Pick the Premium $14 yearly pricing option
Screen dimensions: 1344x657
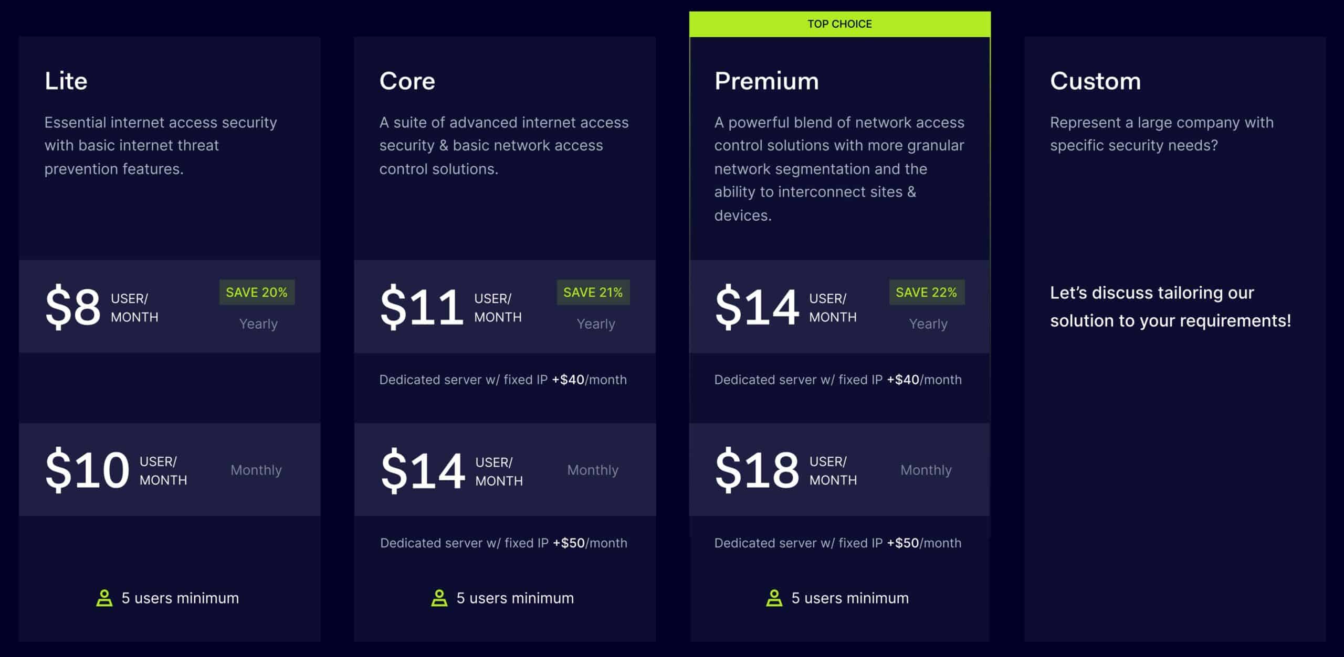[839, 307]
